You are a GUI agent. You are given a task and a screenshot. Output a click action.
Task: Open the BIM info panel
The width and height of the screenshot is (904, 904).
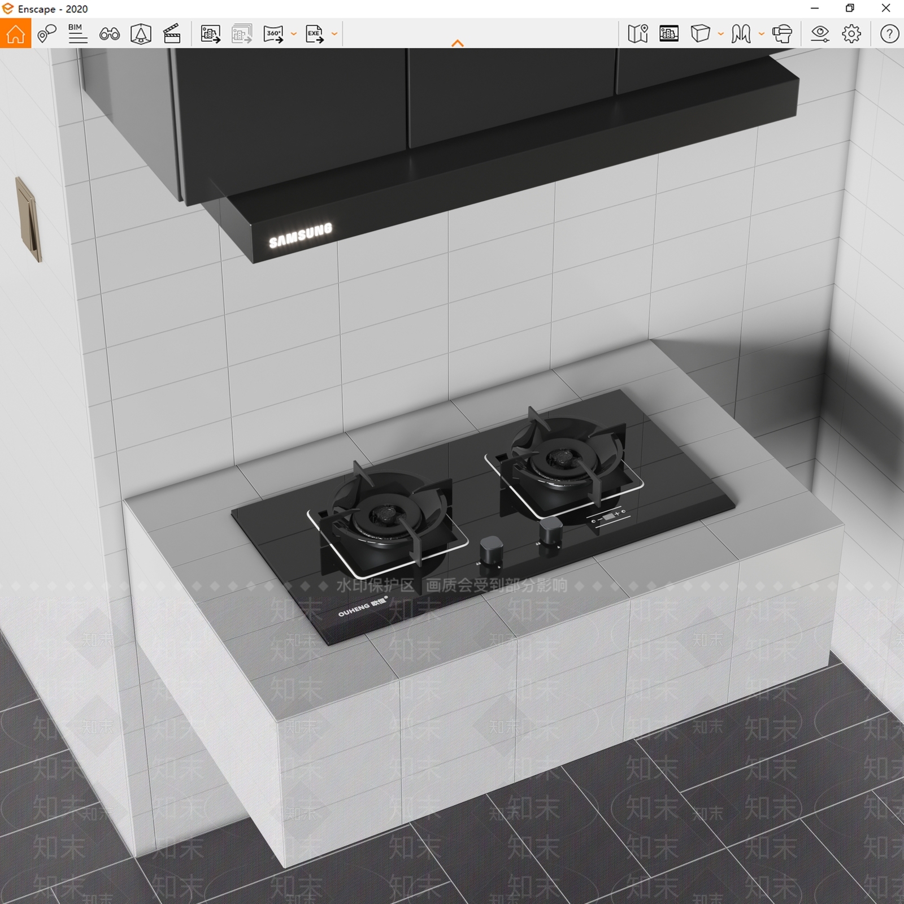[x=77, y=34]
